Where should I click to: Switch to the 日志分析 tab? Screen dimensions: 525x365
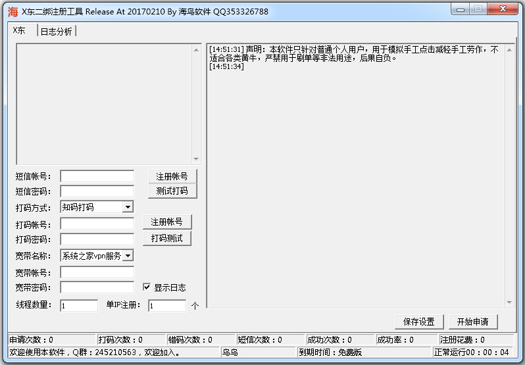(56, 32)
